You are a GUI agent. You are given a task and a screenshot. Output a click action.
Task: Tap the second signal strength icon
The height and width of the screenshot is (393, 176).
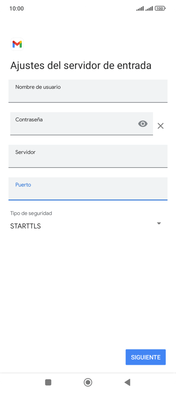pyautogui.click(x=149, y=9)
